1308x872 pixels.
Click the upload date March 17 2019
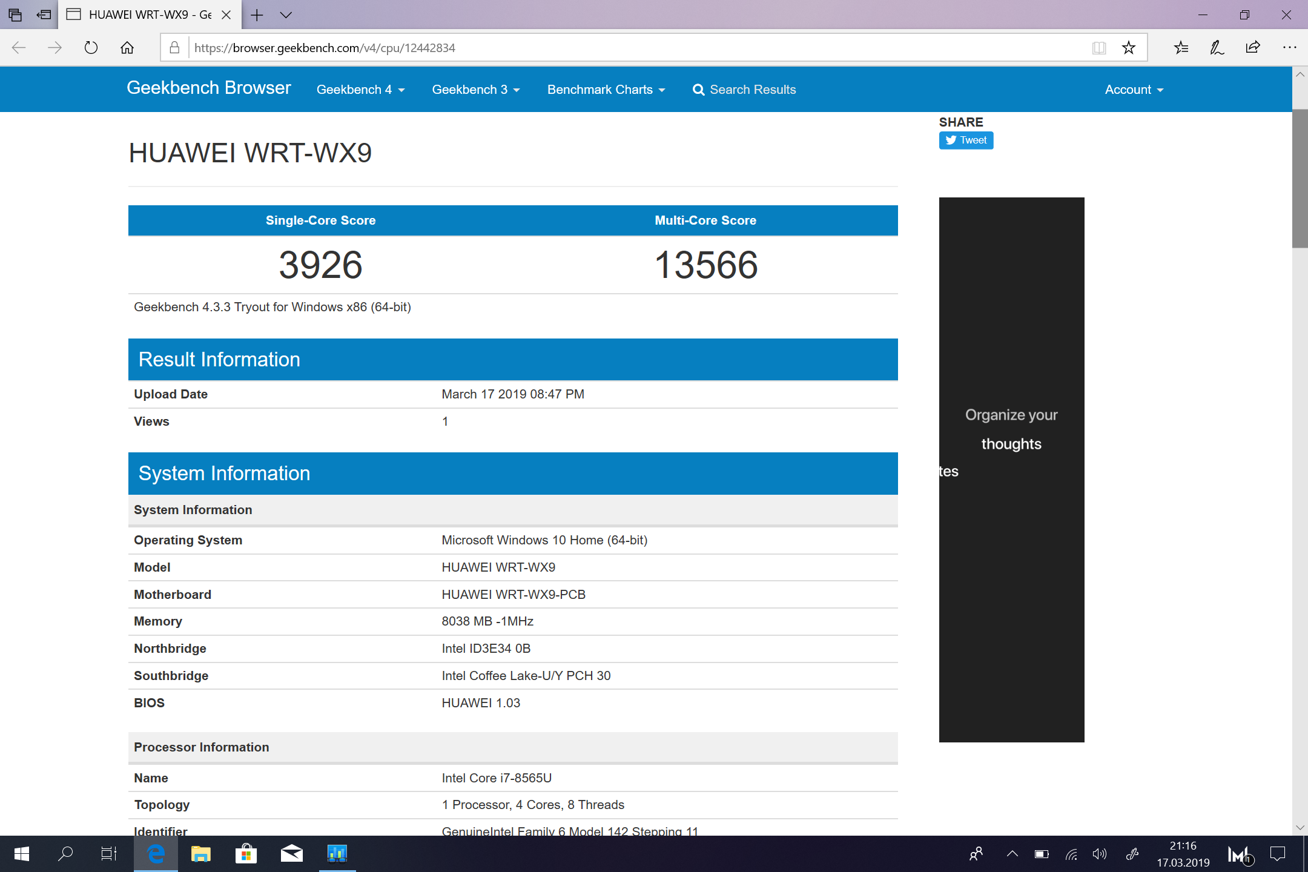pos(513,394)
